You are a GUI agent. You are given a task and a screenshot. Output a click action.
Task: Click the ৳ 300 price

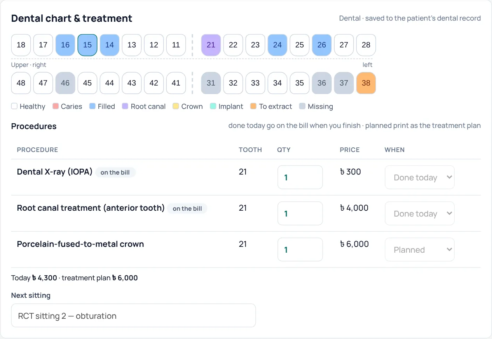coord(350,172)
